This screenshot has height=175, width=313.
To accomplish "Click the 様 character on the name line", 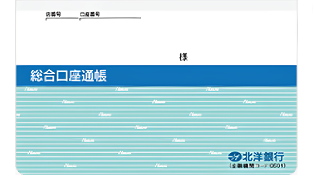I will (x=184, y=57).
